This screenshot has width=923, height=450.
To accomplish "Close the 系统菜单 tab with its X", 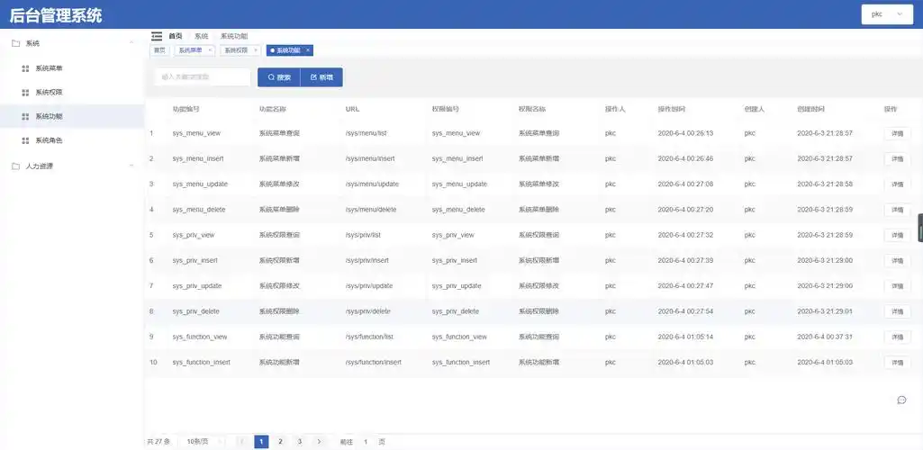I will click(x=211, y=50).
